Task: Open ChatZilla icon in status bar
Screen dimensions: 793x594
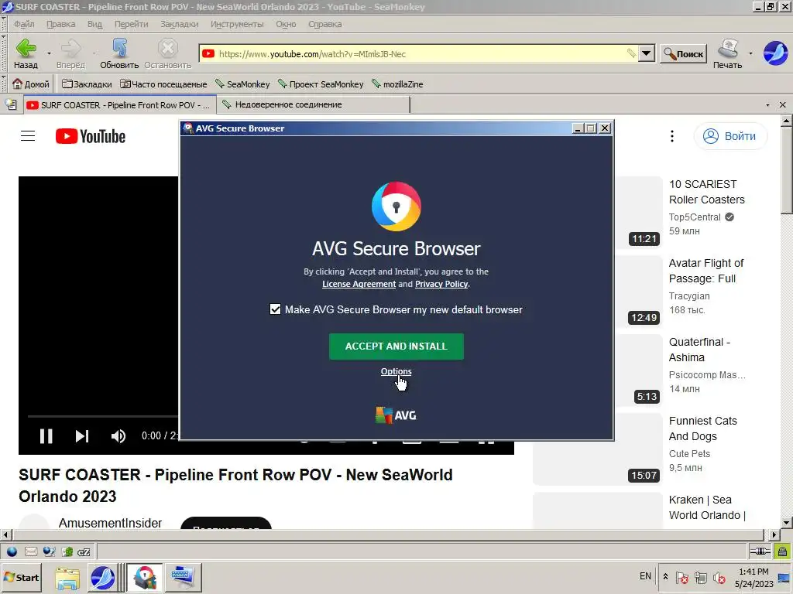Action: (x=84, y=551)
